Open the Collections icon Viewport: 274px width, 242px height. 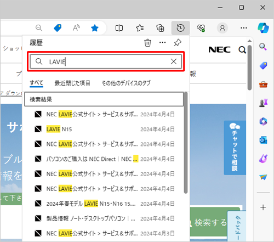(x=160, y=28)
